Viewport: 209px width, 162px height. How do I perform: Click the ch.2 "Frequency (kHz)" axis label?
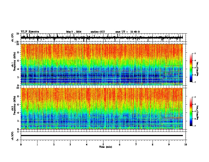point(15,105)
